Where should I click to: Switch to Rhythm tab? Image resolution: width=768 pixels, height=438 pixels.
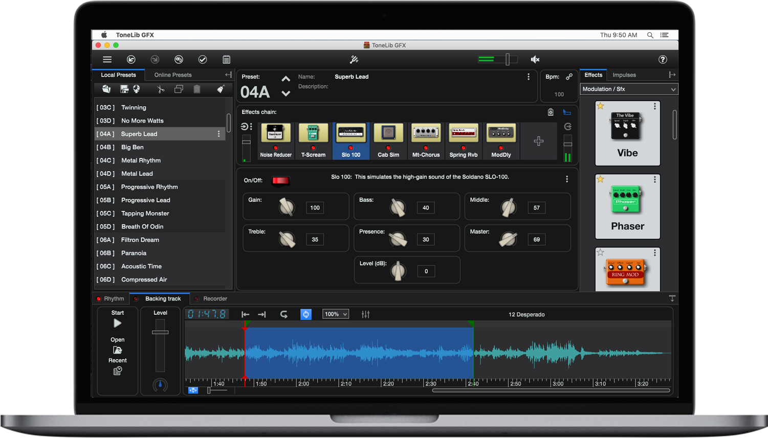tap(110, 298)
